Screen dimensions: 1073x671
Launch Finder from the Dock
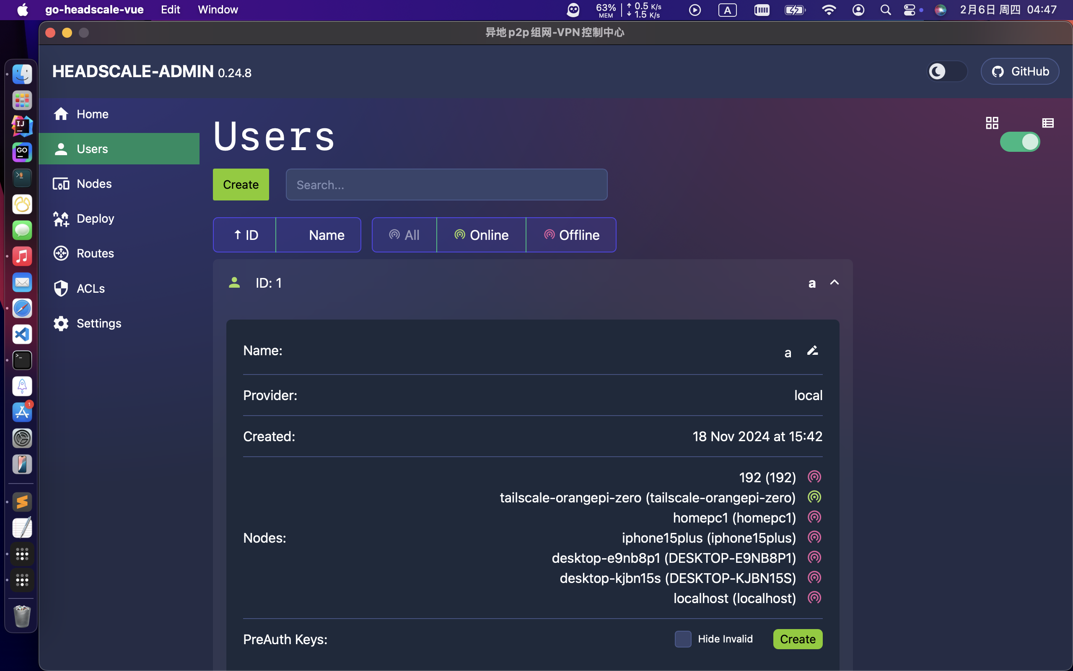[22, 74]
